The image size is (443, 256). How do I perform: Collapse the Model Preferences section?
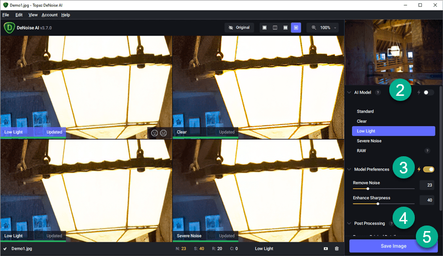349,169
